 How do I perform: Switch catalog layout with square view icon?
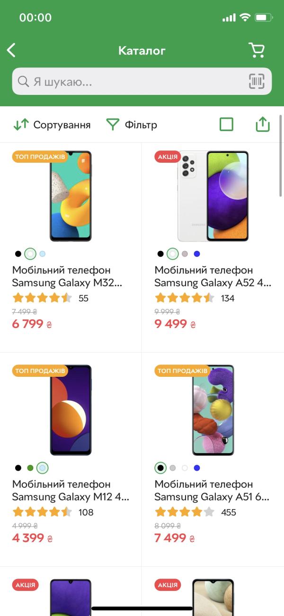pyautogui.click(x=227, y=124)
